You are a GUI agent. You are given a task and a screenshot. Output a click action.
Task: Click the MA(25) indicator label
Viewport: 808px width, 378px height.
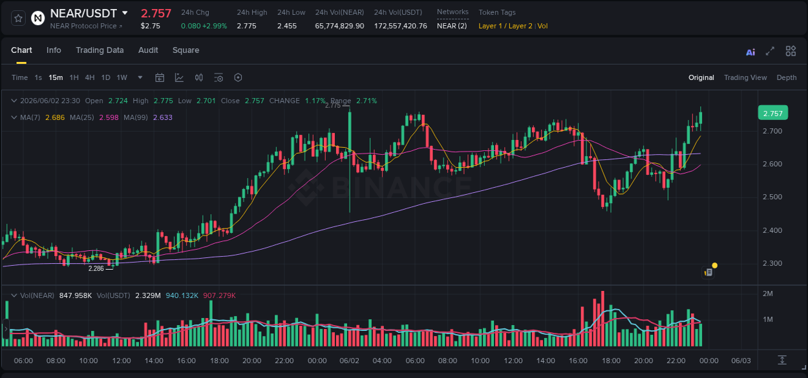(x=82, y=117)
